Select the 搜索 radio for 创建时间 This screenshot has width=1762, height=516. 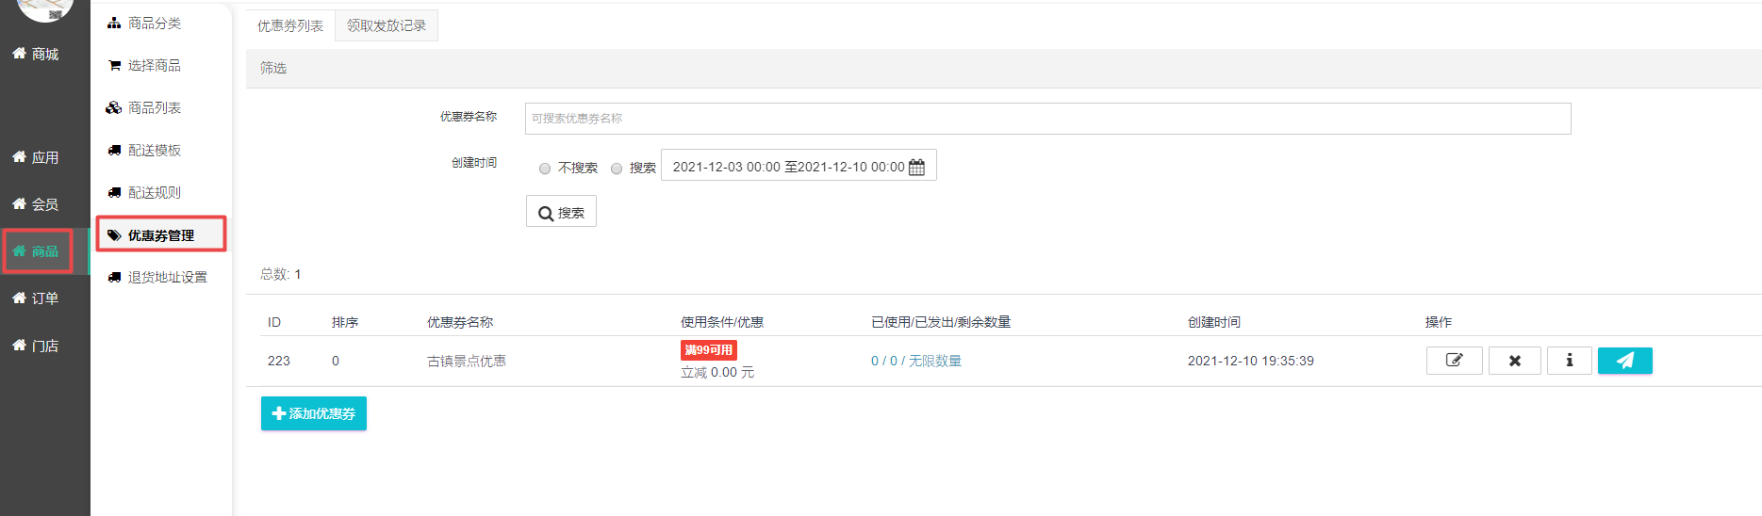click(617, 169)
